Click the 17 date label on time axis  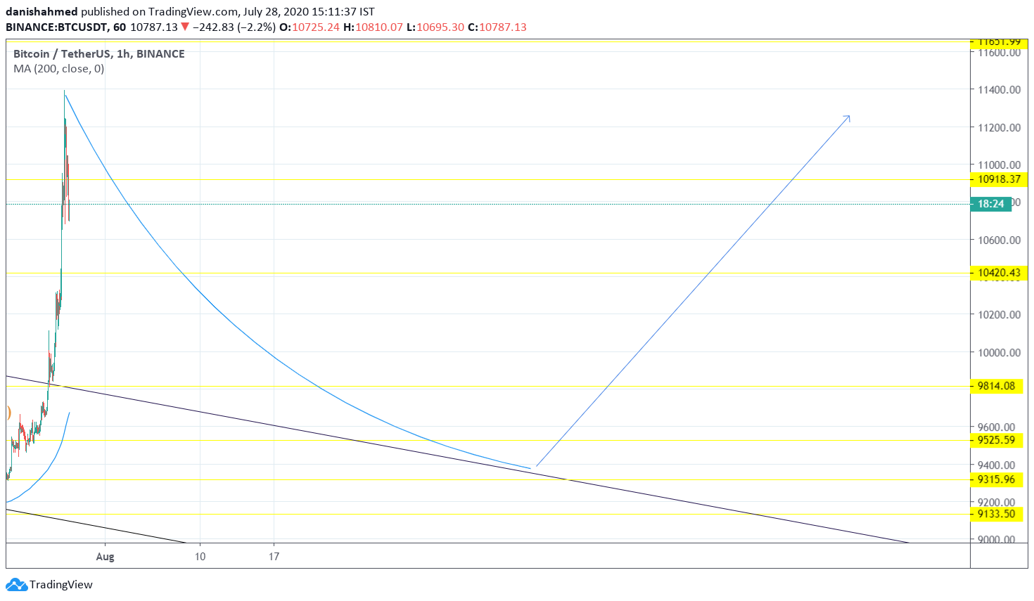(274, 557)
